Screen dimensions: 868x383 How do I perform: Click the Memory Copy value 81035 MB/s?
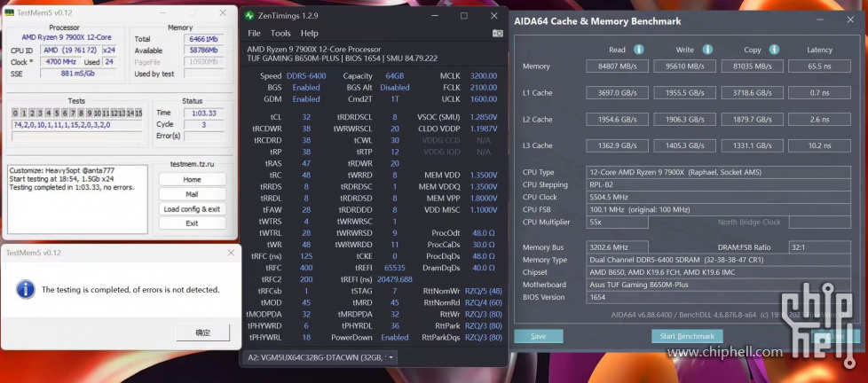[753, 66]
